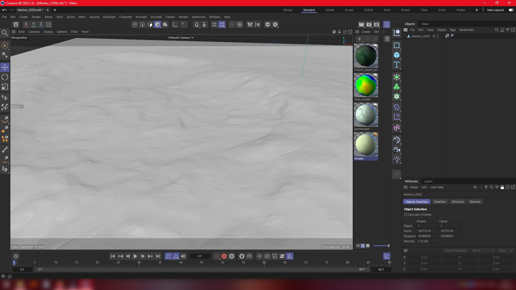Screen dimensions: 516x290
Task: Open material manager hamburger menu
Action: (357, 32)
